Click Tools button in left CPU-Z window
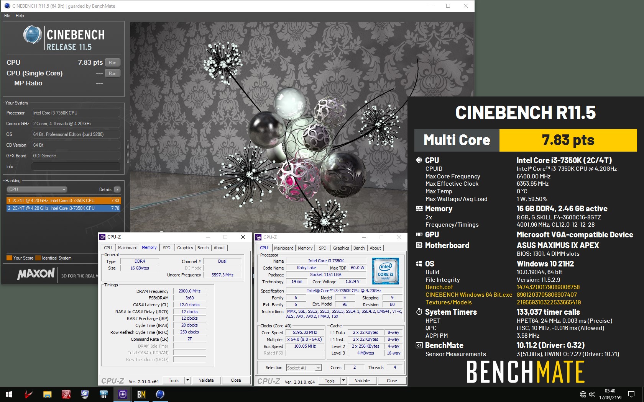 point(174,380)
